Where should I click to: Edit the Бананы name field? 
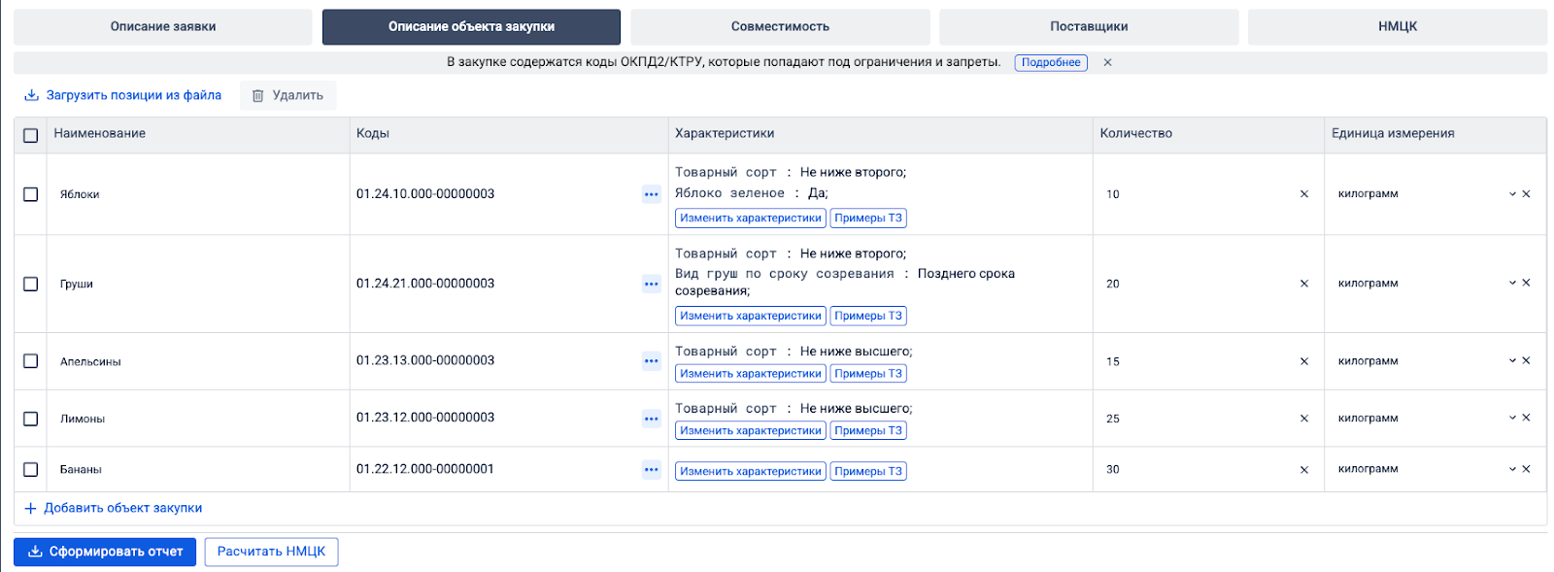197,470
